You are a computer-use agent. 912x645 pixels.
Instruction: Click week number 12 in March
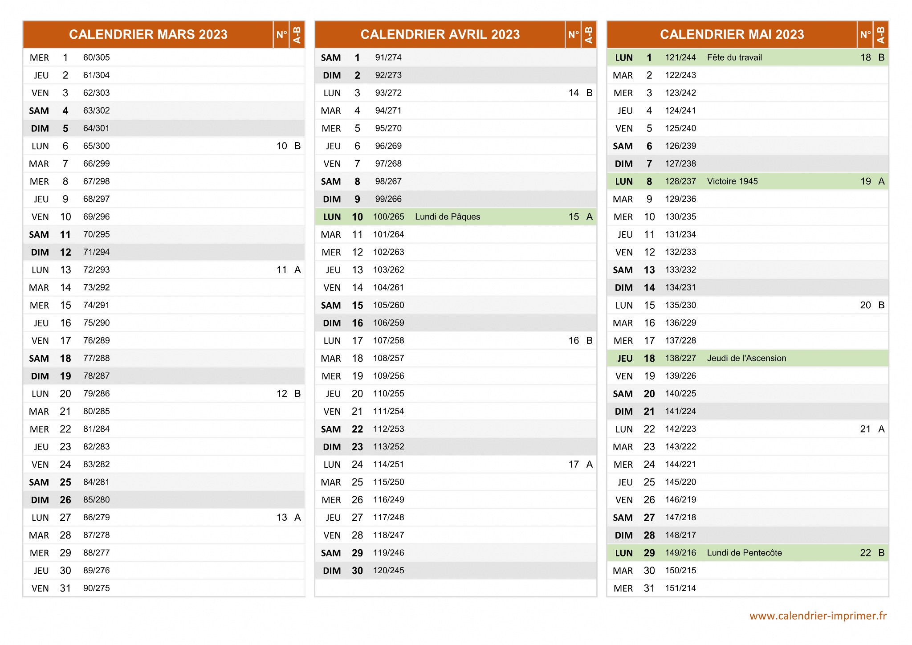coord(282,394)
